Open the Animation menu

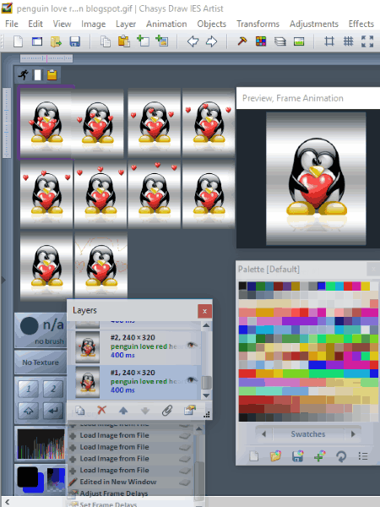tap(166, 24)
